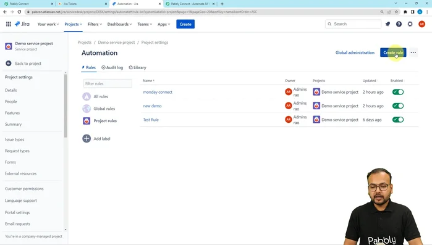
Task: Open the browser extensions puzzle icon
Action: pyautogui.click(x=405, y=12)
